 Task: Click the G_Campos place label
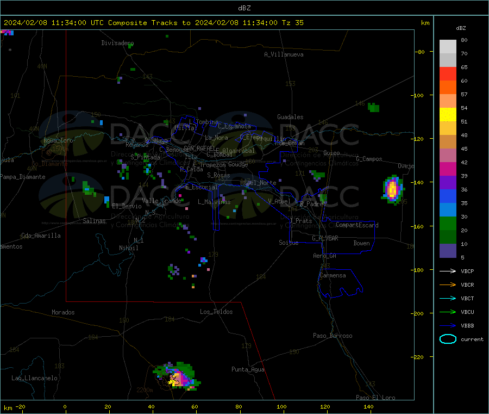pyautogui.click(x=369, y=159)
